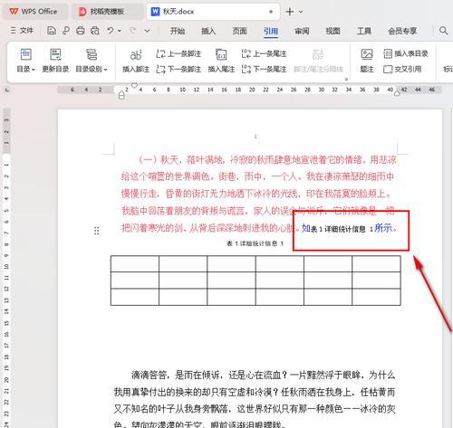Click the vertical ruler on the left
Image resolution: width=453 pixels, height=428 pixels.
coord(6,269)
